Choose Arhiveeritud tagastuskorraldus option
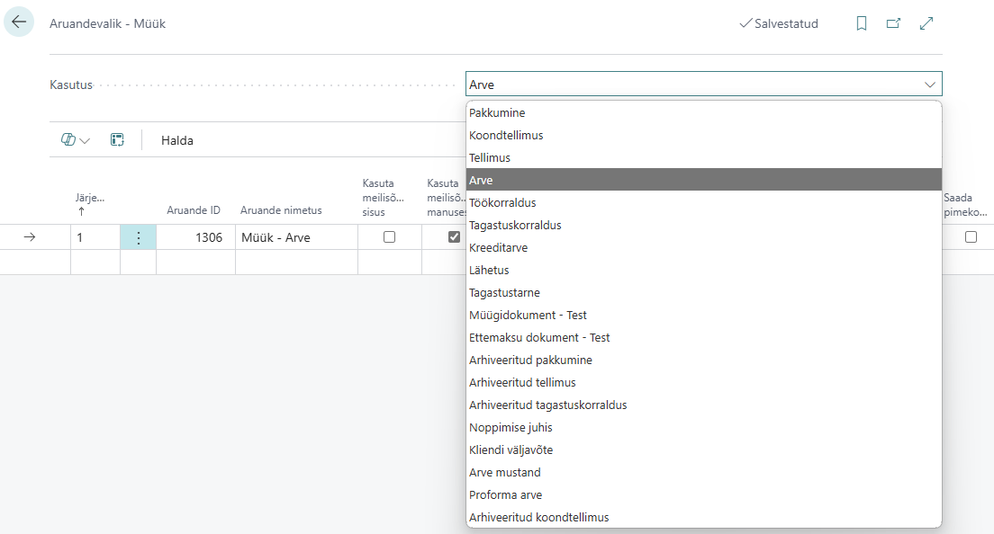The width and height of the screenshot is (994, 534). [x=704, y=405]
